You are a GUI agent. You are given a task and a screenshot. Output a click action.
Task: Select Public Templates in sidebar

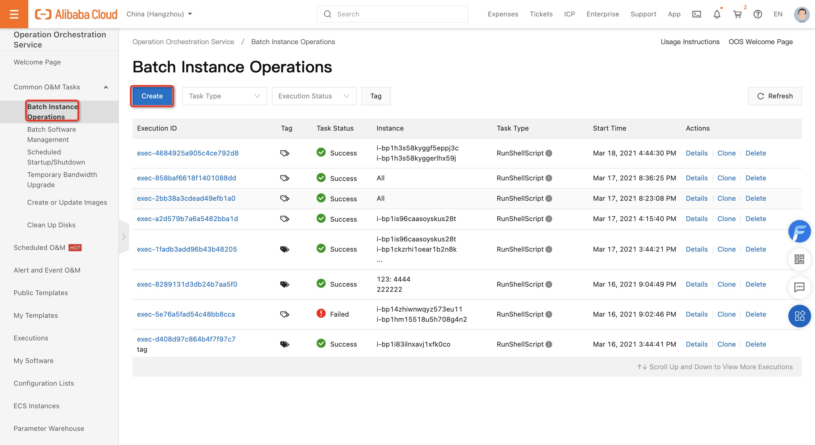(41, 293)
